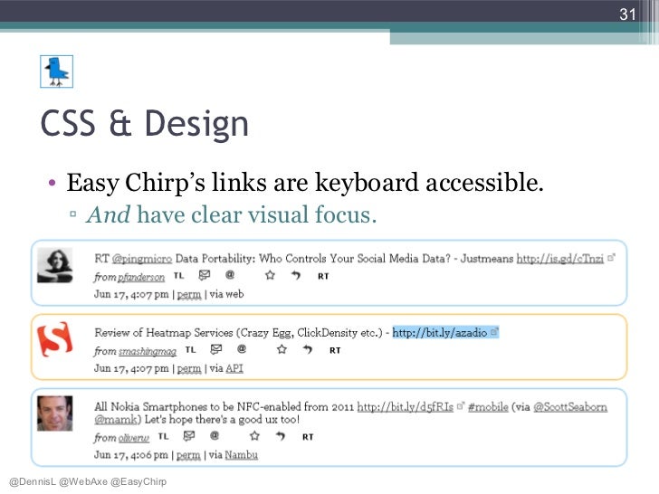
Task: Open the pfanderson username link
Action: (141, 277)
